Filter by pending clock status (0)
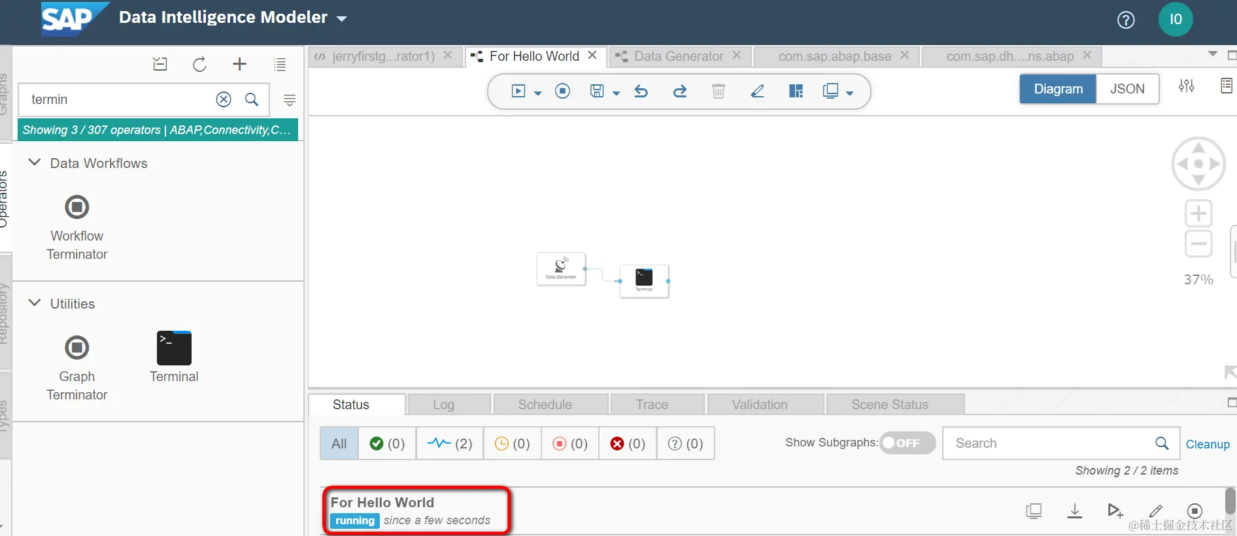The height and width of the screenshot is (536, 1237). pos(513,444)
